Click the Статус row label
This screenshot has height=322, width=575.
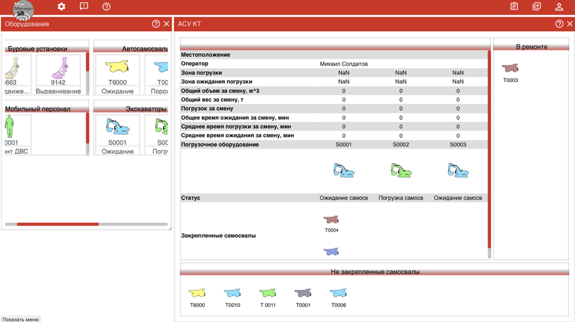[190, 198]
